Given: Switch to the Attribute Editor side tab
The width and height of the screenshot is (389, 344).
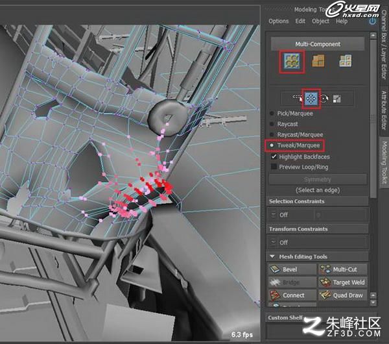Looking at the screenshot, I should click(x=384, y=110).
